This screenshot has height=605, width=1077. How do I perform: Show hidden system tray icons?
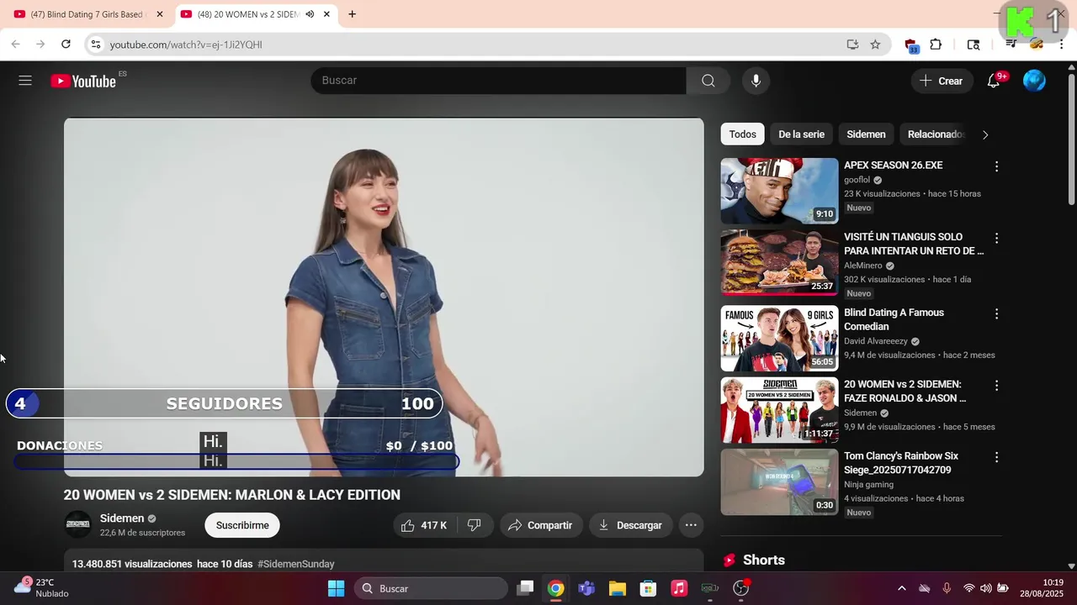coord(901,588)
